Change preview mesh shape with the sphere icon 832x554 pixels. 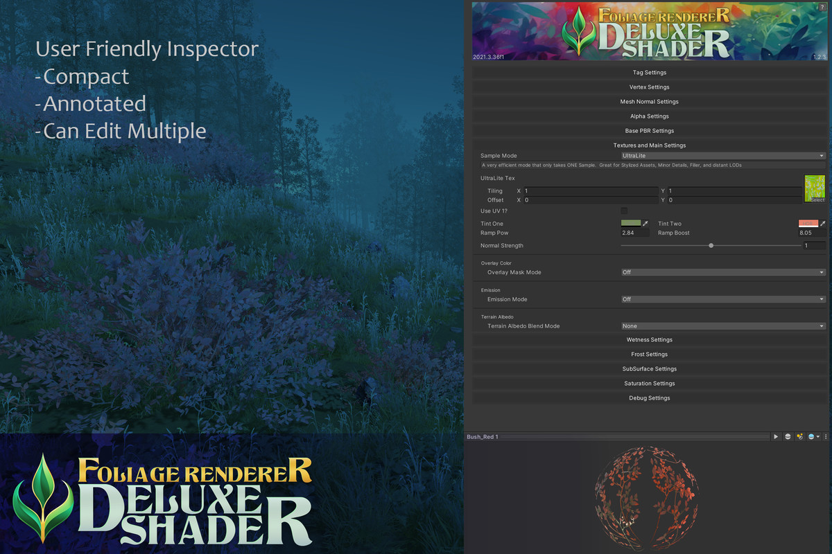point(788,437)
